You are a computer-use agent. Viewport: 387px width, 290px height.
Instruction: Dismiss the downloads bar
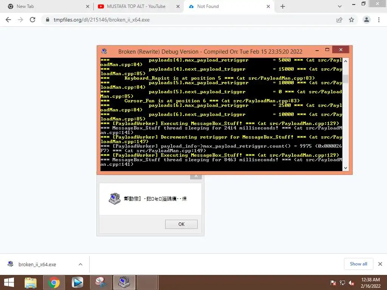pos(380,264)
